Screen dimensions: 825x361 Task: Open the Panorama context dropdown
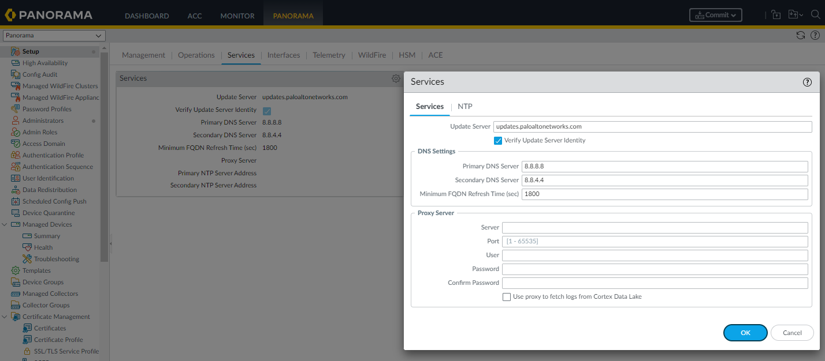tap(54, 35)
